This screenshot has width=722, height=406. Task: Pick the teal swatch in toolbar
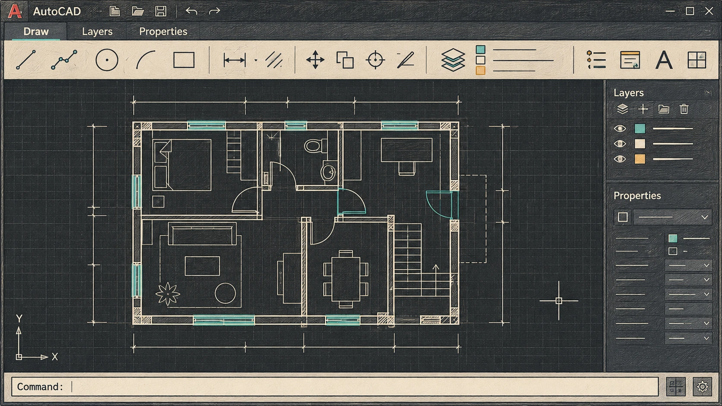[481, 50]
